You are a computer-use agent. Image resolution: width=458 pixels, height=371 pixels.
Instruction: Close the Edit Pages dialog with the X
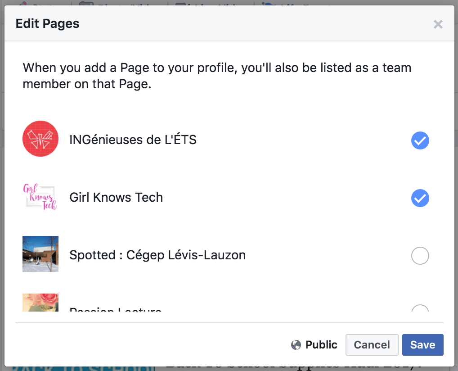[x=438, y=24]
